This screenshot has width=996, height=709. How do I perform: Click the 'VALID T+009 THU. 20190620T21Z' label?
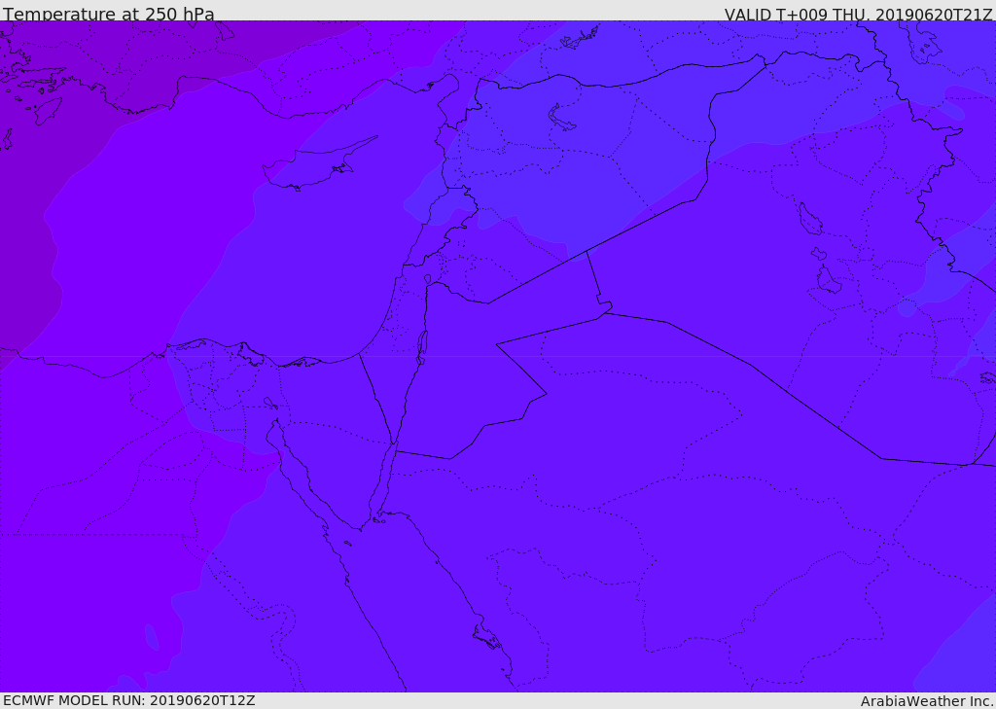pyautogui.click(x=858, y=14)
